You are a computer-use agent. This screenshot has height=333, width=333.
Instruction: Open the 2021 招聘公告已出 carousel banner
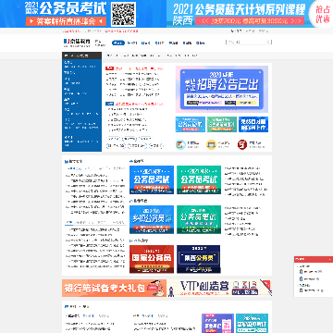(222, 90)
